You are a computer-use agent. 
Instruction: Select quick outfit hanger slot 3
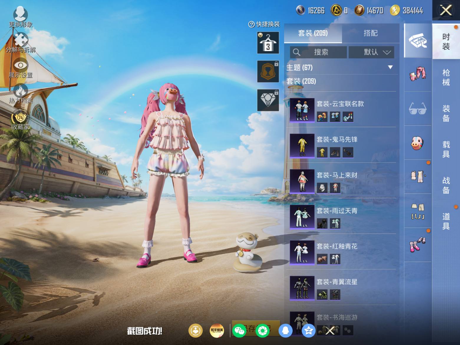click(x=268, y=43)
